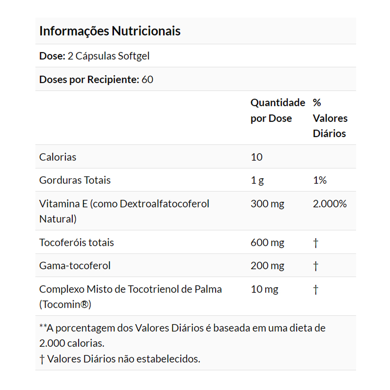Image resolution: width=390 pixels, height=390 pixels.
Task: Select the Calorias row label
Action: [x=58, y=157]
